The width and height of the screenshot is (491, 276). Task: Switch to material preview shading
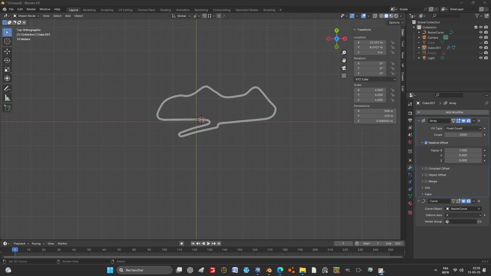[x=391, y=16]
